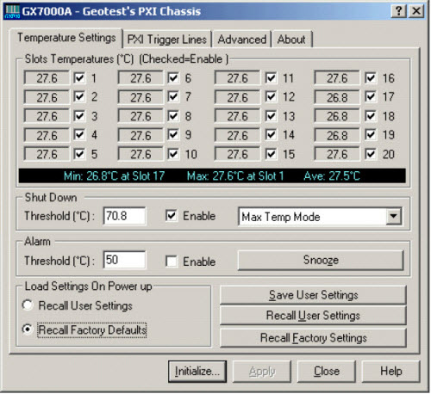
Task: Uncheck slot 20 temperature checkbox
Action: [x=371, y=154]
